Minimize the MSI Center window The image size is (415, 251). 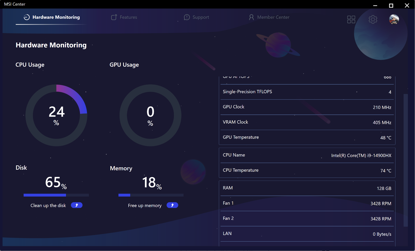(375, 5)
